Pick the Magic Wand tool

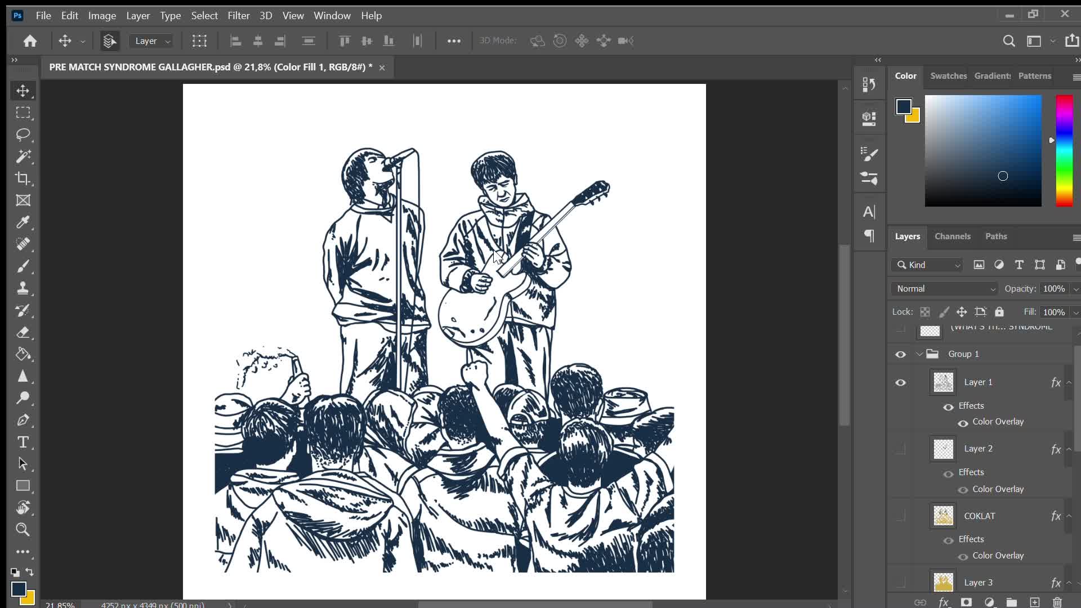(x=23, y=157)
